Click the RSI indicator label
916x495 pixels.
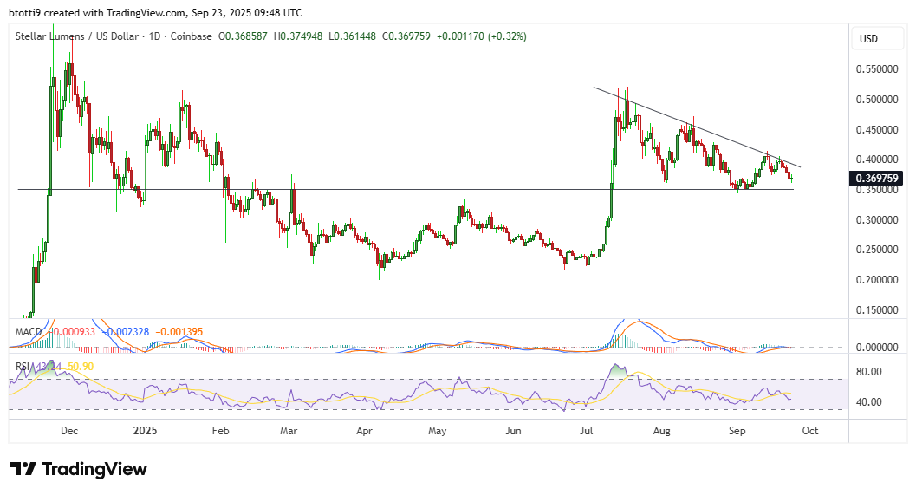click(x=23, y=366)
